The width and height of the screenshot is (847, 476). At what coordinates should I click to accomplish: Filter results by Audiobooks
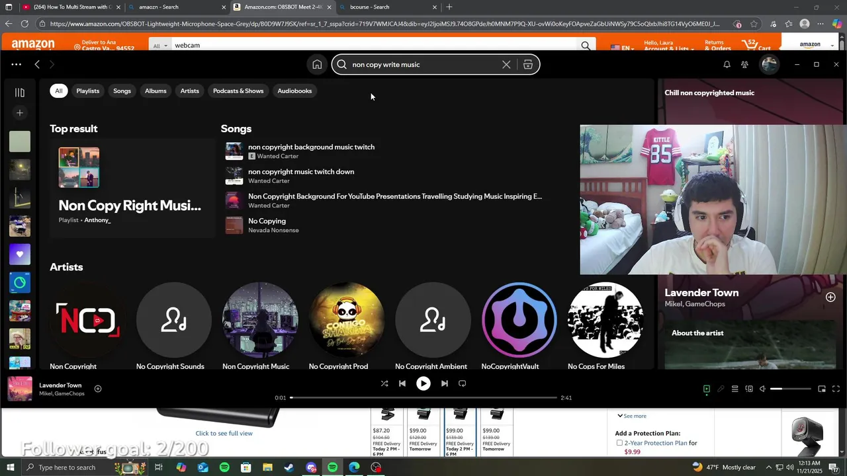point(294,91)
